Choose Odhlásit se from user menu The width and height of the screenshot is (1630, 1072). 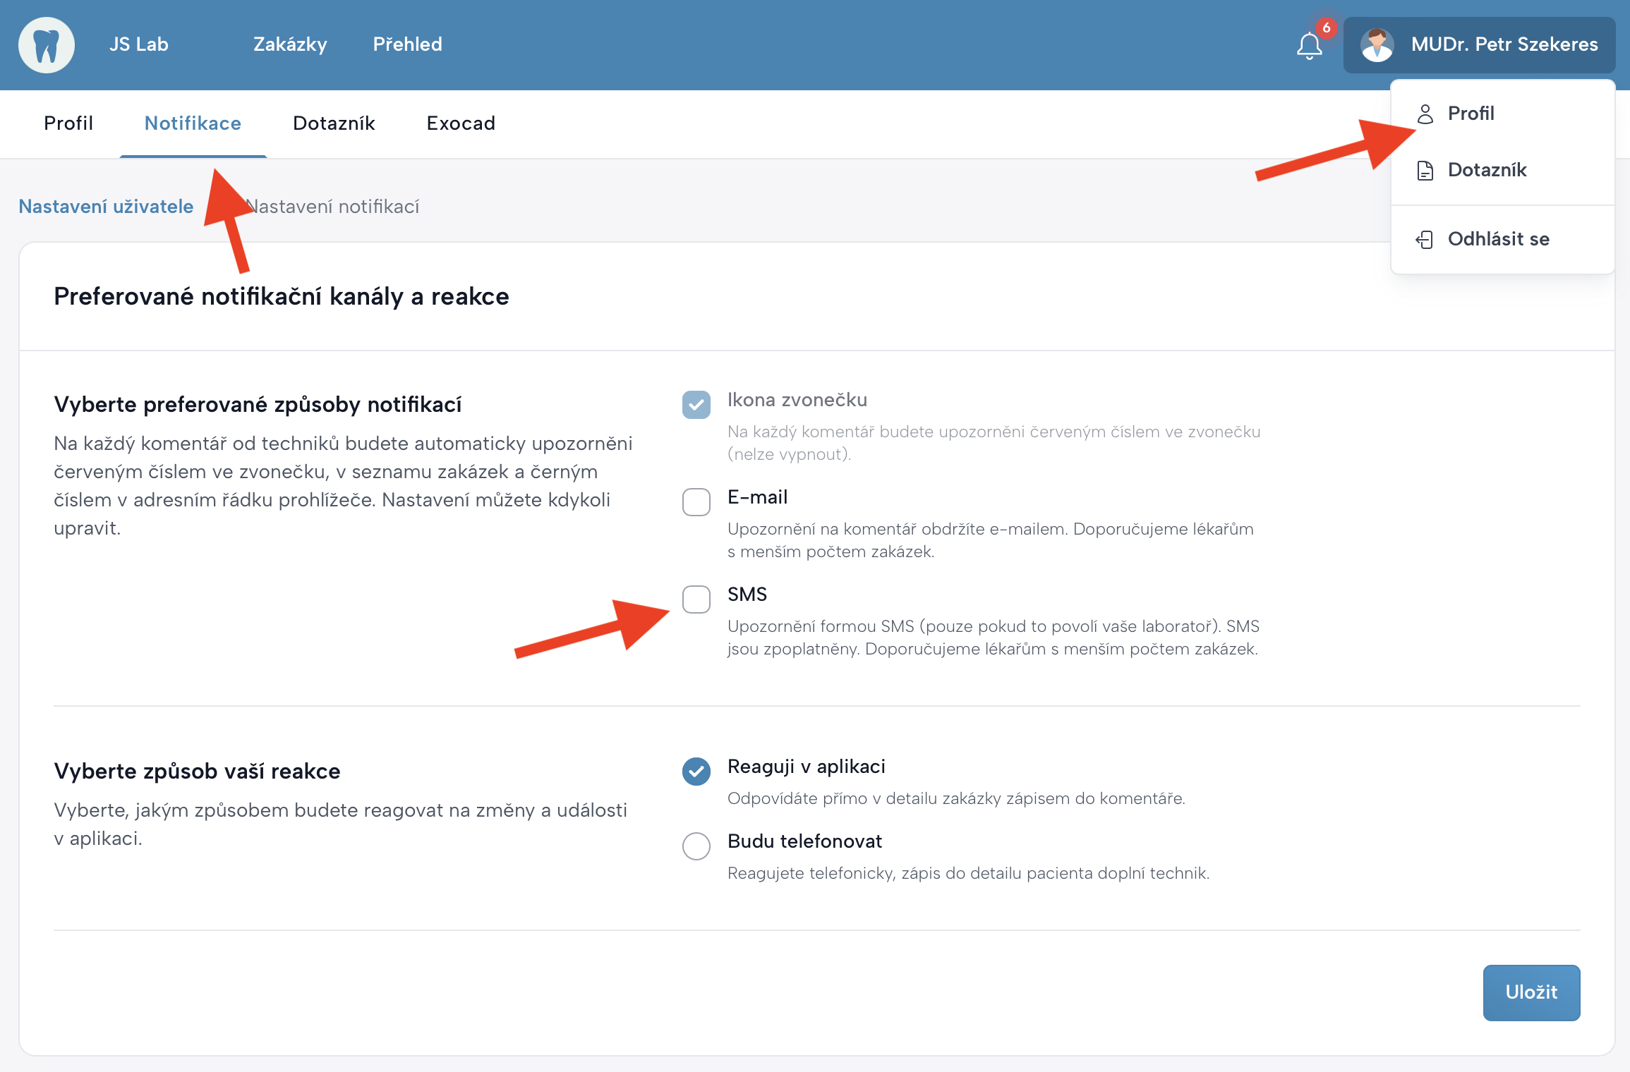pyautogui.click(x=1497, y=239)
